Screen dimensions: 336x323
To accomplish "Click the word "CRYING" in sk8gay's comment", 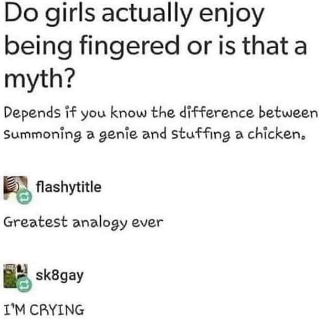I will (x=57, y=310).
